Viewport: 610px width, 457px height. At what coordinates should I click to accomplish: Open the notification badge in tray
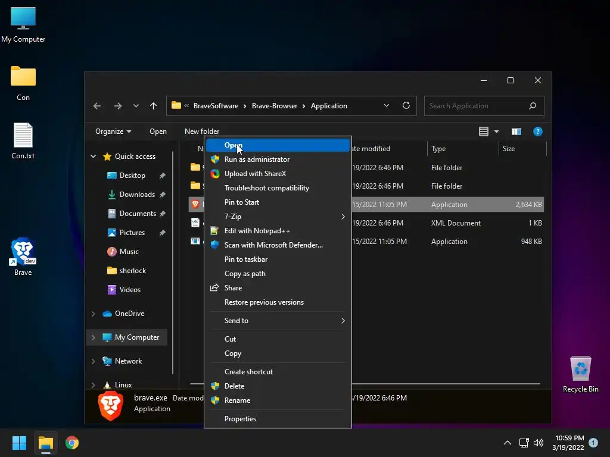(593, 443)
